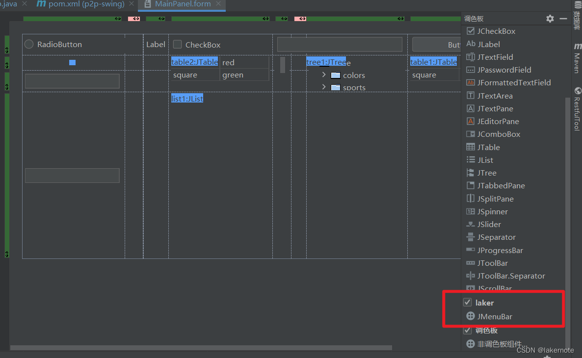Choose JComboBox from the palette

pyautogui.click(x=498, y=134)
